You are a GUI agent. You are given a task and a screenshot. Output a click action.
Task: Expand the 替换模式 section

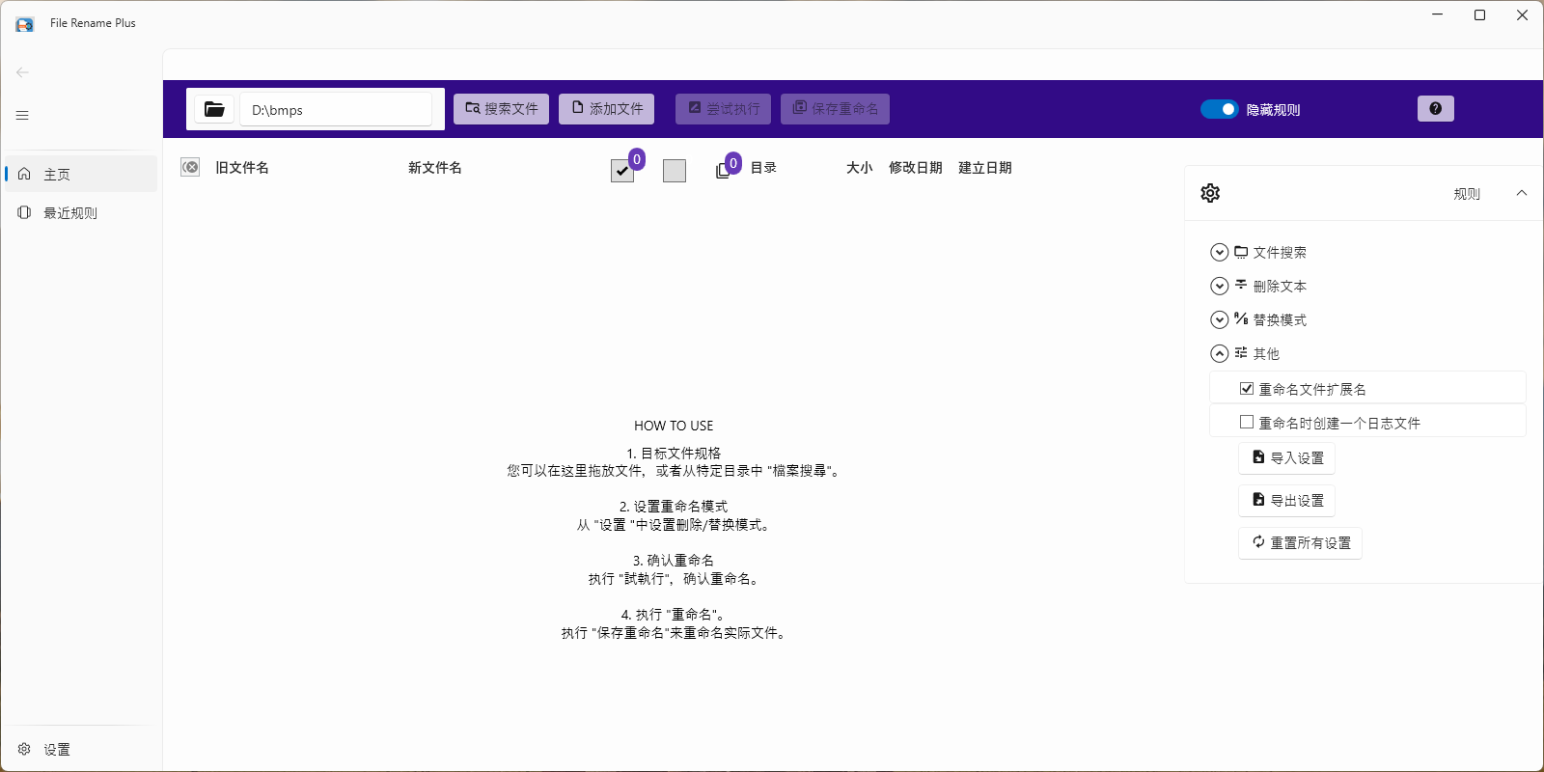pyautogui.click(x=1220, y=320)
